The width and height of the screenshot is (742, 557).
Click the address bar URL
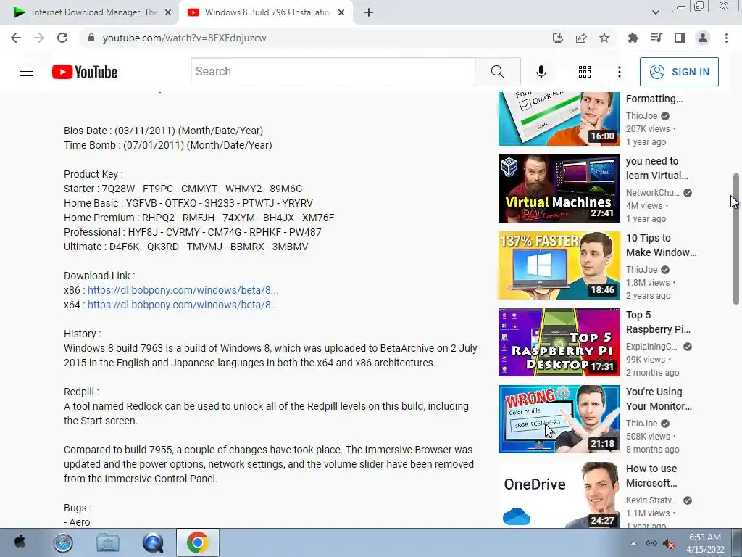[184, 38]
